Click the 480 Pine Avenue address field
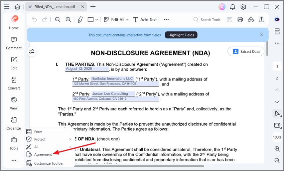This screenshot has height=171, width=284. point(116,99)
